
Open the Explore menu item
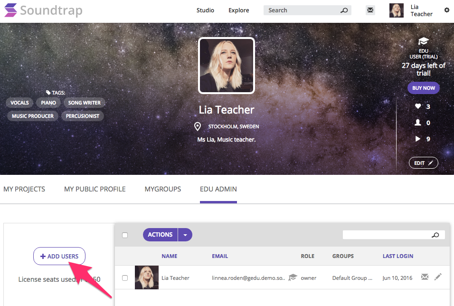pos(238,10)
